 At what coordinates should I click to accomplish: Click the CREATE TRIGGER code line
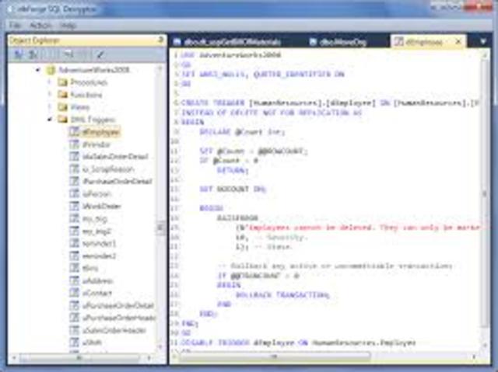tap(329, 103)
